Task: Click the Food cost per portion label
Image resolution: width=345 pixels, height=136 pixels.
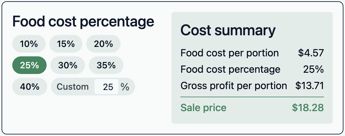Action: click(229, 53)
